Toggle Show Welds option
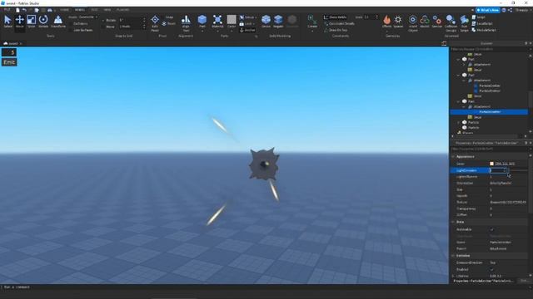533x299 pixels. point(335,17)
